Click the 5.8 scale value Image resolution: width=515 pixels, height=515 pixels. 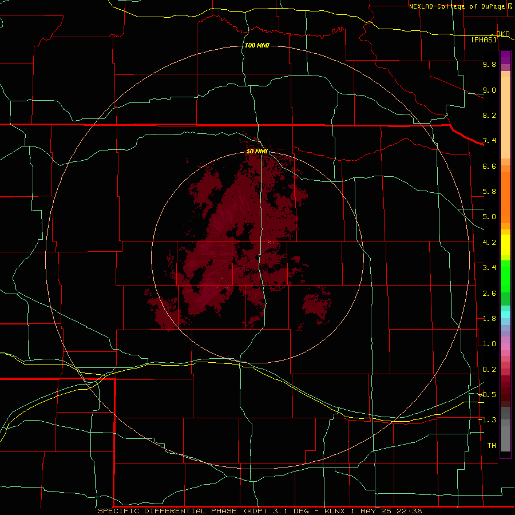tap(489, 192)
